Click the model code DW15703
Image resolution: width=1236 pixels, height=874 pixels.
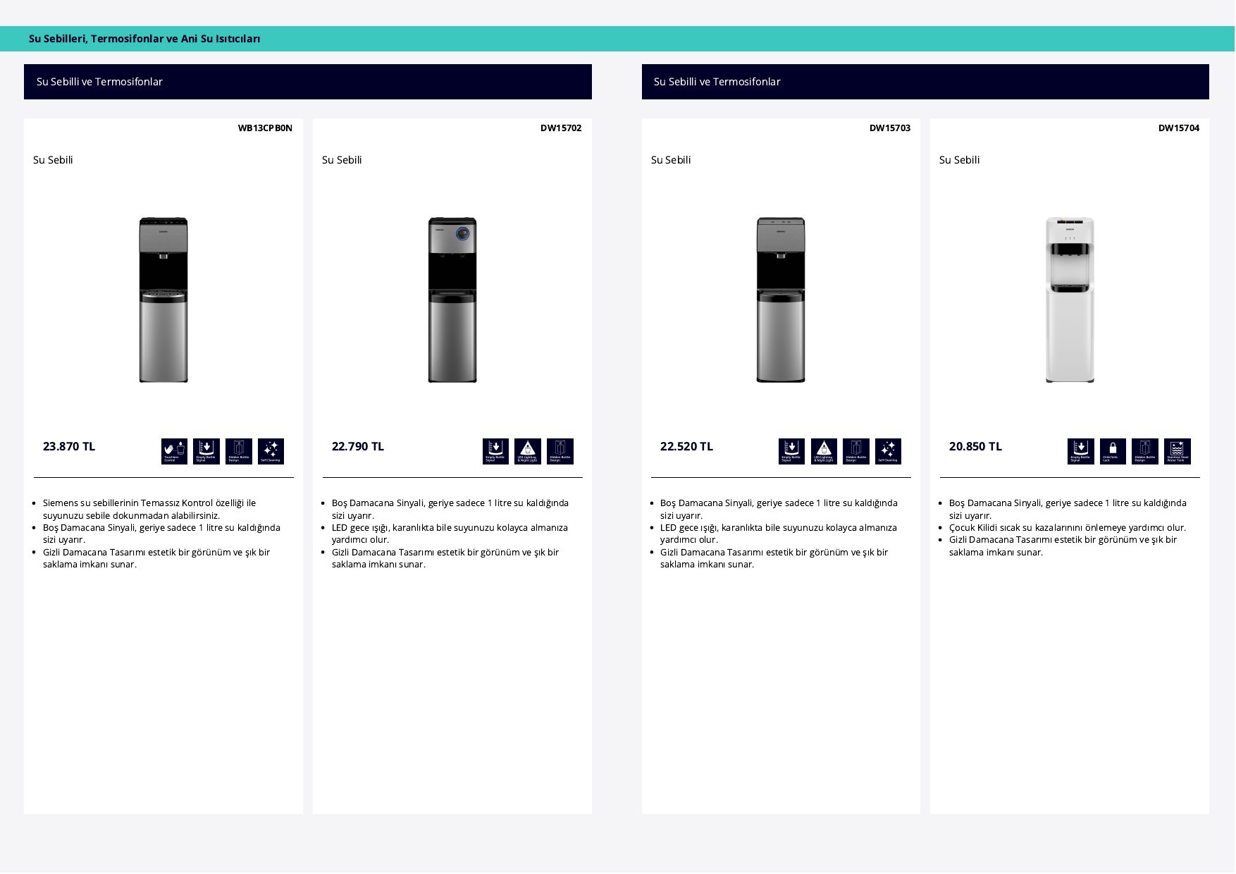click(890, 128)
